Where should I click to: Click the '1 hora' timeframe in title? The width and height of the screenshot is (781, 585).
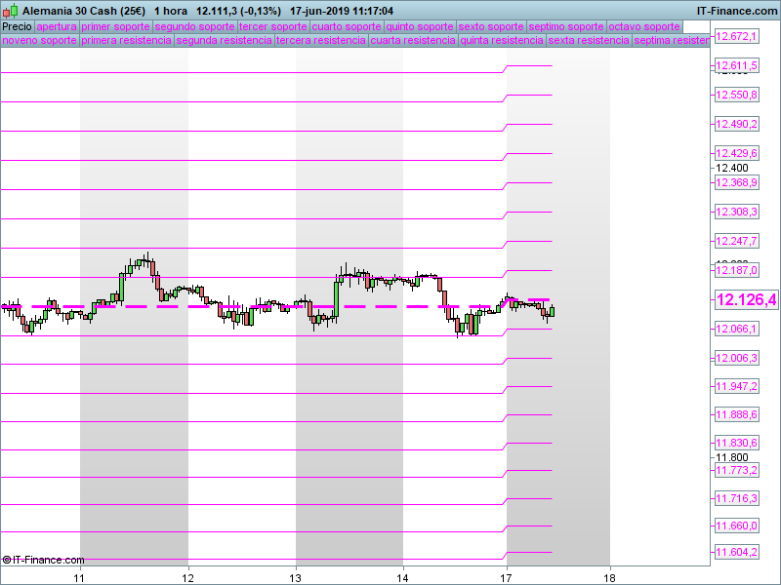pos(171,10)
